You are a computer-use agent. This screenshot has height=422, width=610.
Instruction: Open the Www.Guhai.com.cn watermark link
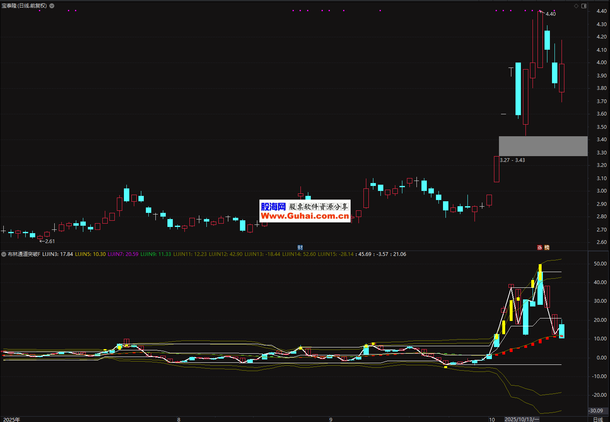pyautogui.click(x=305, y=216)
